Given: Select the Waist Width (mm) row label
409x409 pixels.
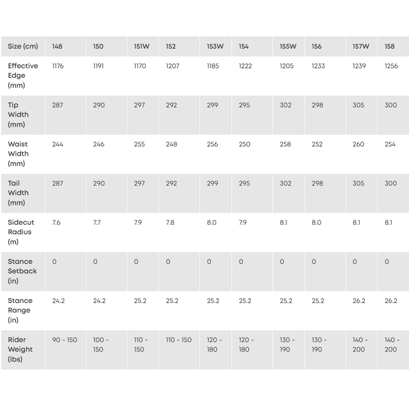Looking at the screenshot, I should (18, 154).
